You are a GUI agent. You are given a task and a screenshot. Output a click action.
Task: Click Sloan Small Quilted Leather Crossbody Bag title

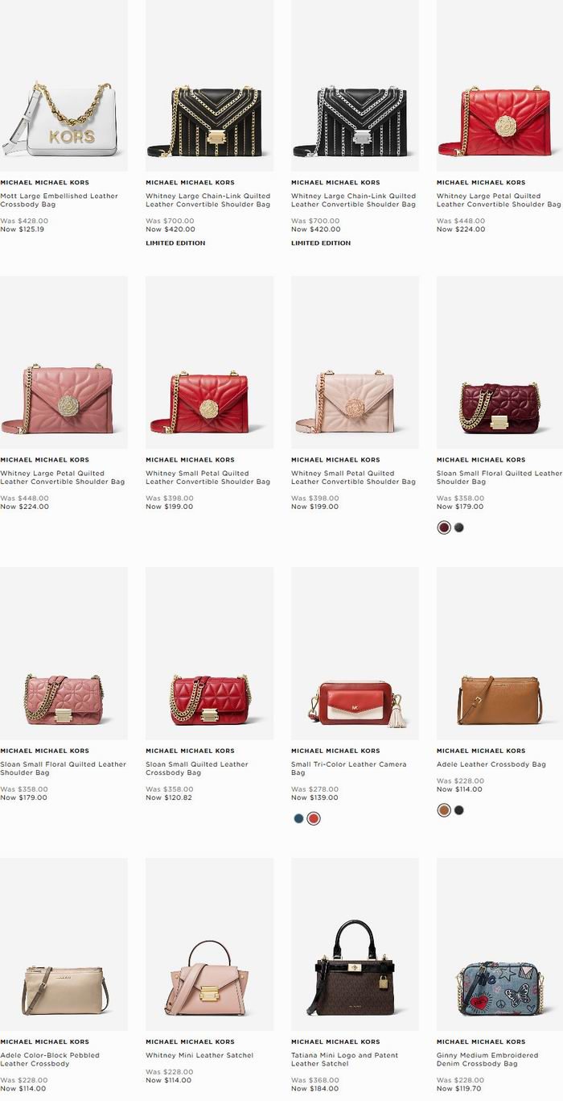[197, 768]
